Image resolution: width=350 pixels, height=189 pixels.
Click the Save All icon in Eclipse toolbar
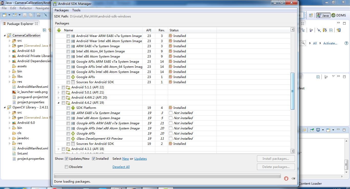(x=31, y=15)
